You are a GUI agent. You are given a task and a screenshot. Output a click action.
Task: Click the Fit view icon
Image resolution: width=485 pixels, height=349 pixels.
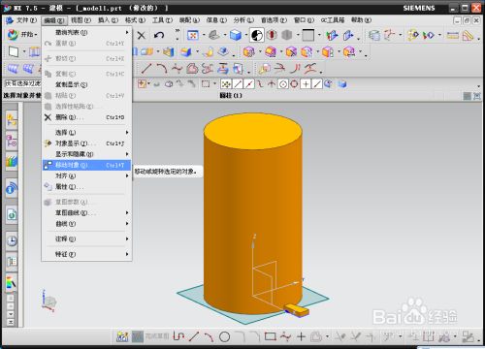[193, 35]
